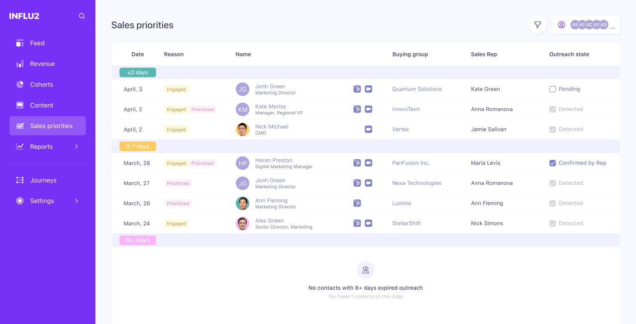Open Quantum Solutions buying group link

[416, 89]
